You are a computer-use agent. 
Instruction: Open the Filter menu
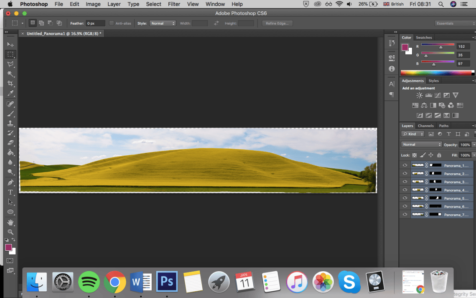(174, 4)
